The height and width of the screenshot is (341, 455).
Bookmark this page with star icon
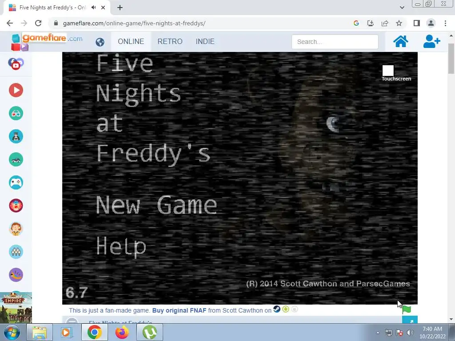[x=399, y=23]
